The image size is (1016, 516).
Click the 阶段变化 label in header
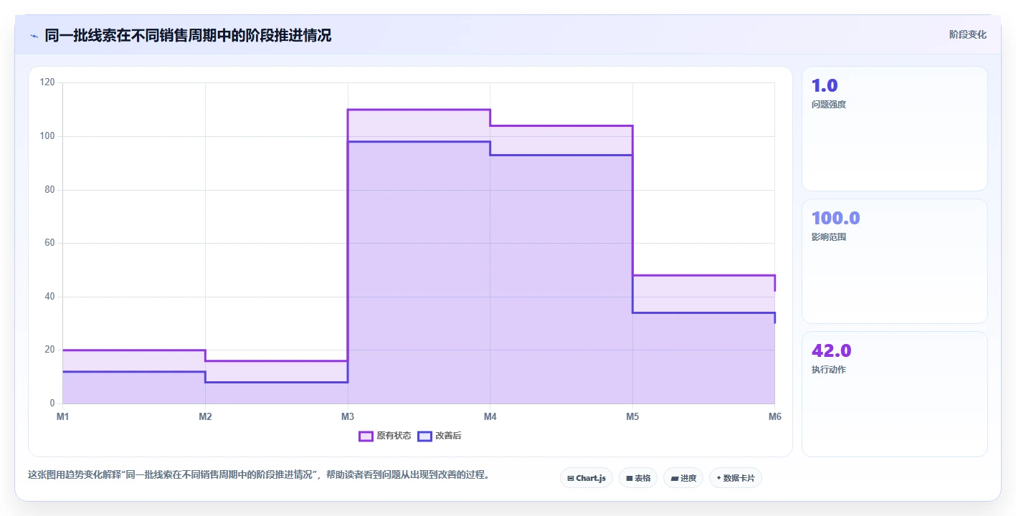coord(968,35)
